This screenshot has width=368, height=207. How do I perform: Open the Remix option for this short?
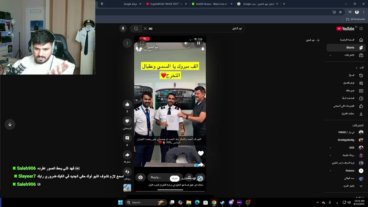[x=127, y=172]
